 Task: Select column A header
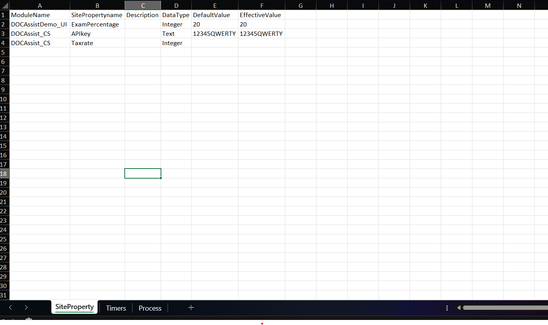(x=40, y=5)
